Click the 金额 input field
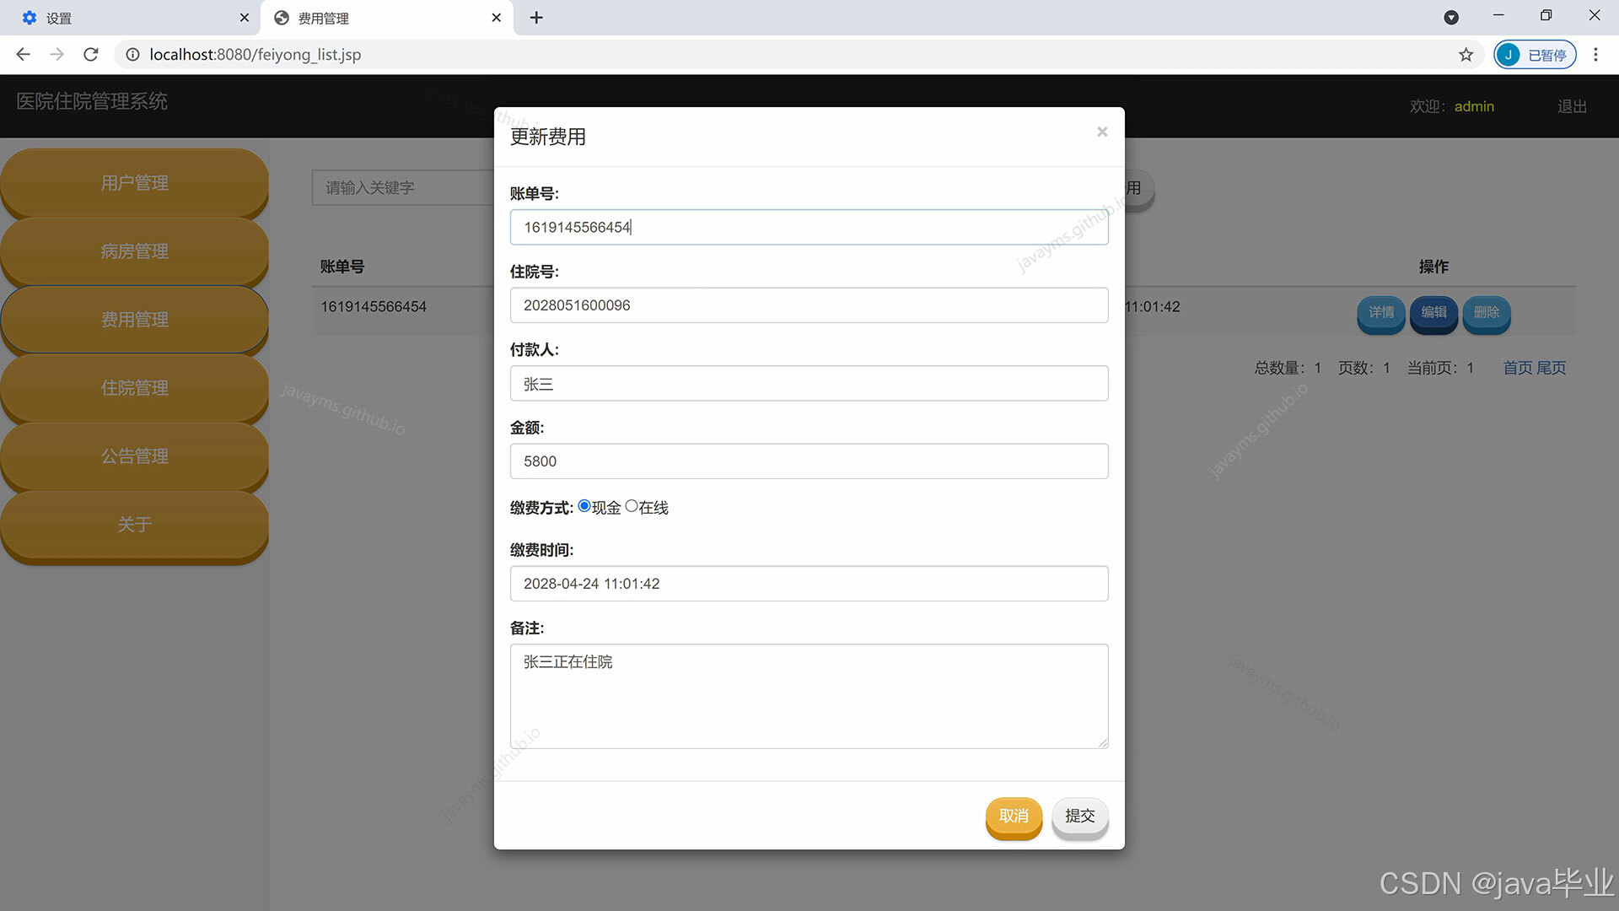1619x911 pixels. (x=809, y=461)
